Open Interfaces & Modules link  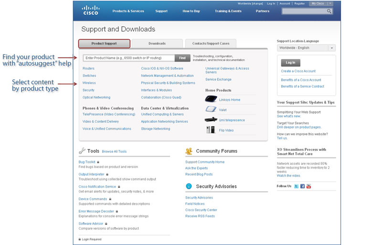pos(157,90)
